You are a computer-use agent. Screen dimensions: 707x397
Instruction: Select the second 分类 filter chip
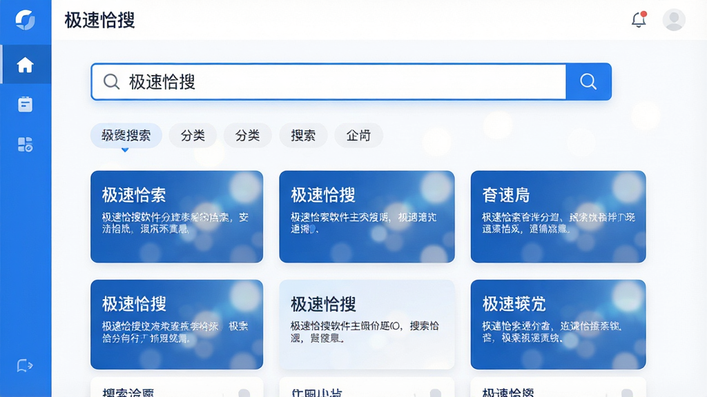(x=248, y=136)
